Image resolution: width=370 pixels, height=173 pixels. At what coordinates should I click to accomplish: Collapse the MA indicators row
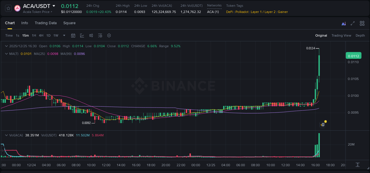pyautogui.click(x=7, y=54)
